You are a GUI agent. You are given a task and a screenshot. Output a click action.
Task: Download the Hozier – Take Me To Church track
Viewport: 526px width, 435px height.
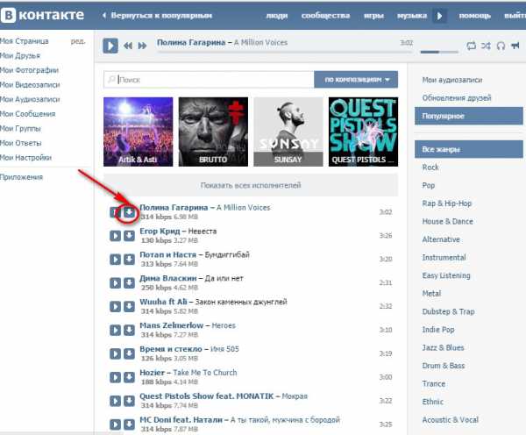pos(129,377)
